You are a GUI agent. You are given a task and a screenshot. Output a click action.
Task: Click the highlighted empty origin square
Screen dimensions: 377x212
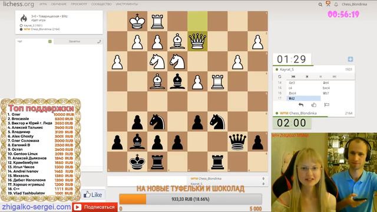(x=197, y=21)
